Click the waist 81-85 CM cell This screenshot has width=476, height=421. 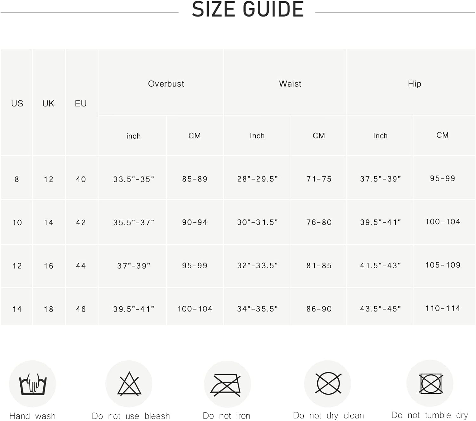click(319, 266)
